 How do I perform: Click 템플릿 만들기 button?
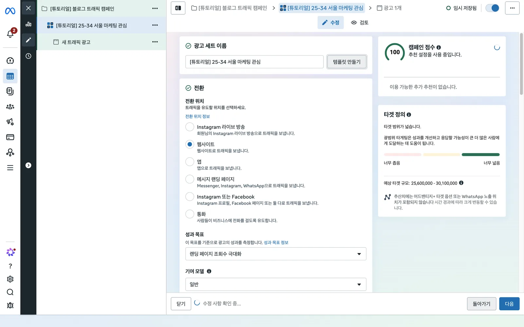347,62
